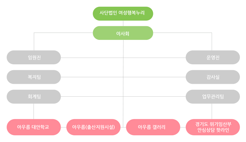Select the 운영진 gray box
246x142 pixels.
pyautogui.click(x=213, y=57)
